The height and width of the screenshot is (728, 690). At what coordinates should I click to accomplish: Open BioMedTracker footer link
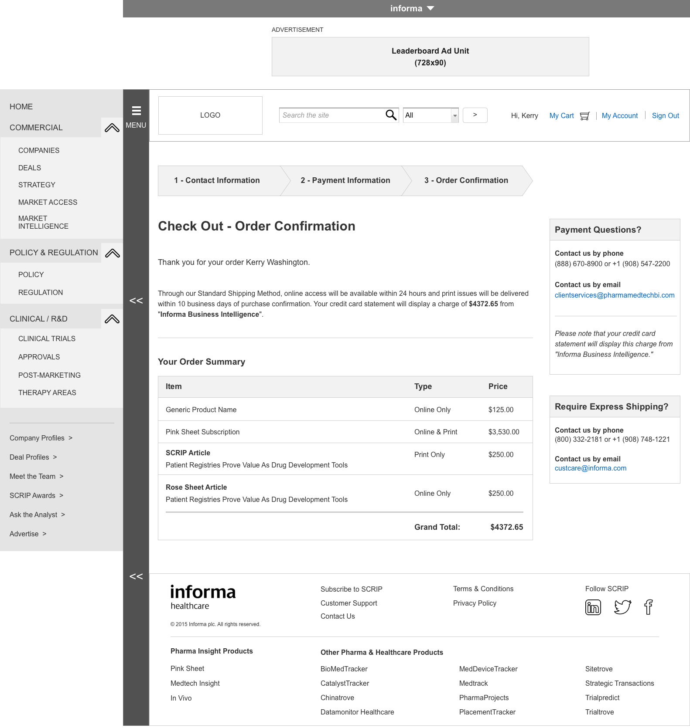pos(344,669)
